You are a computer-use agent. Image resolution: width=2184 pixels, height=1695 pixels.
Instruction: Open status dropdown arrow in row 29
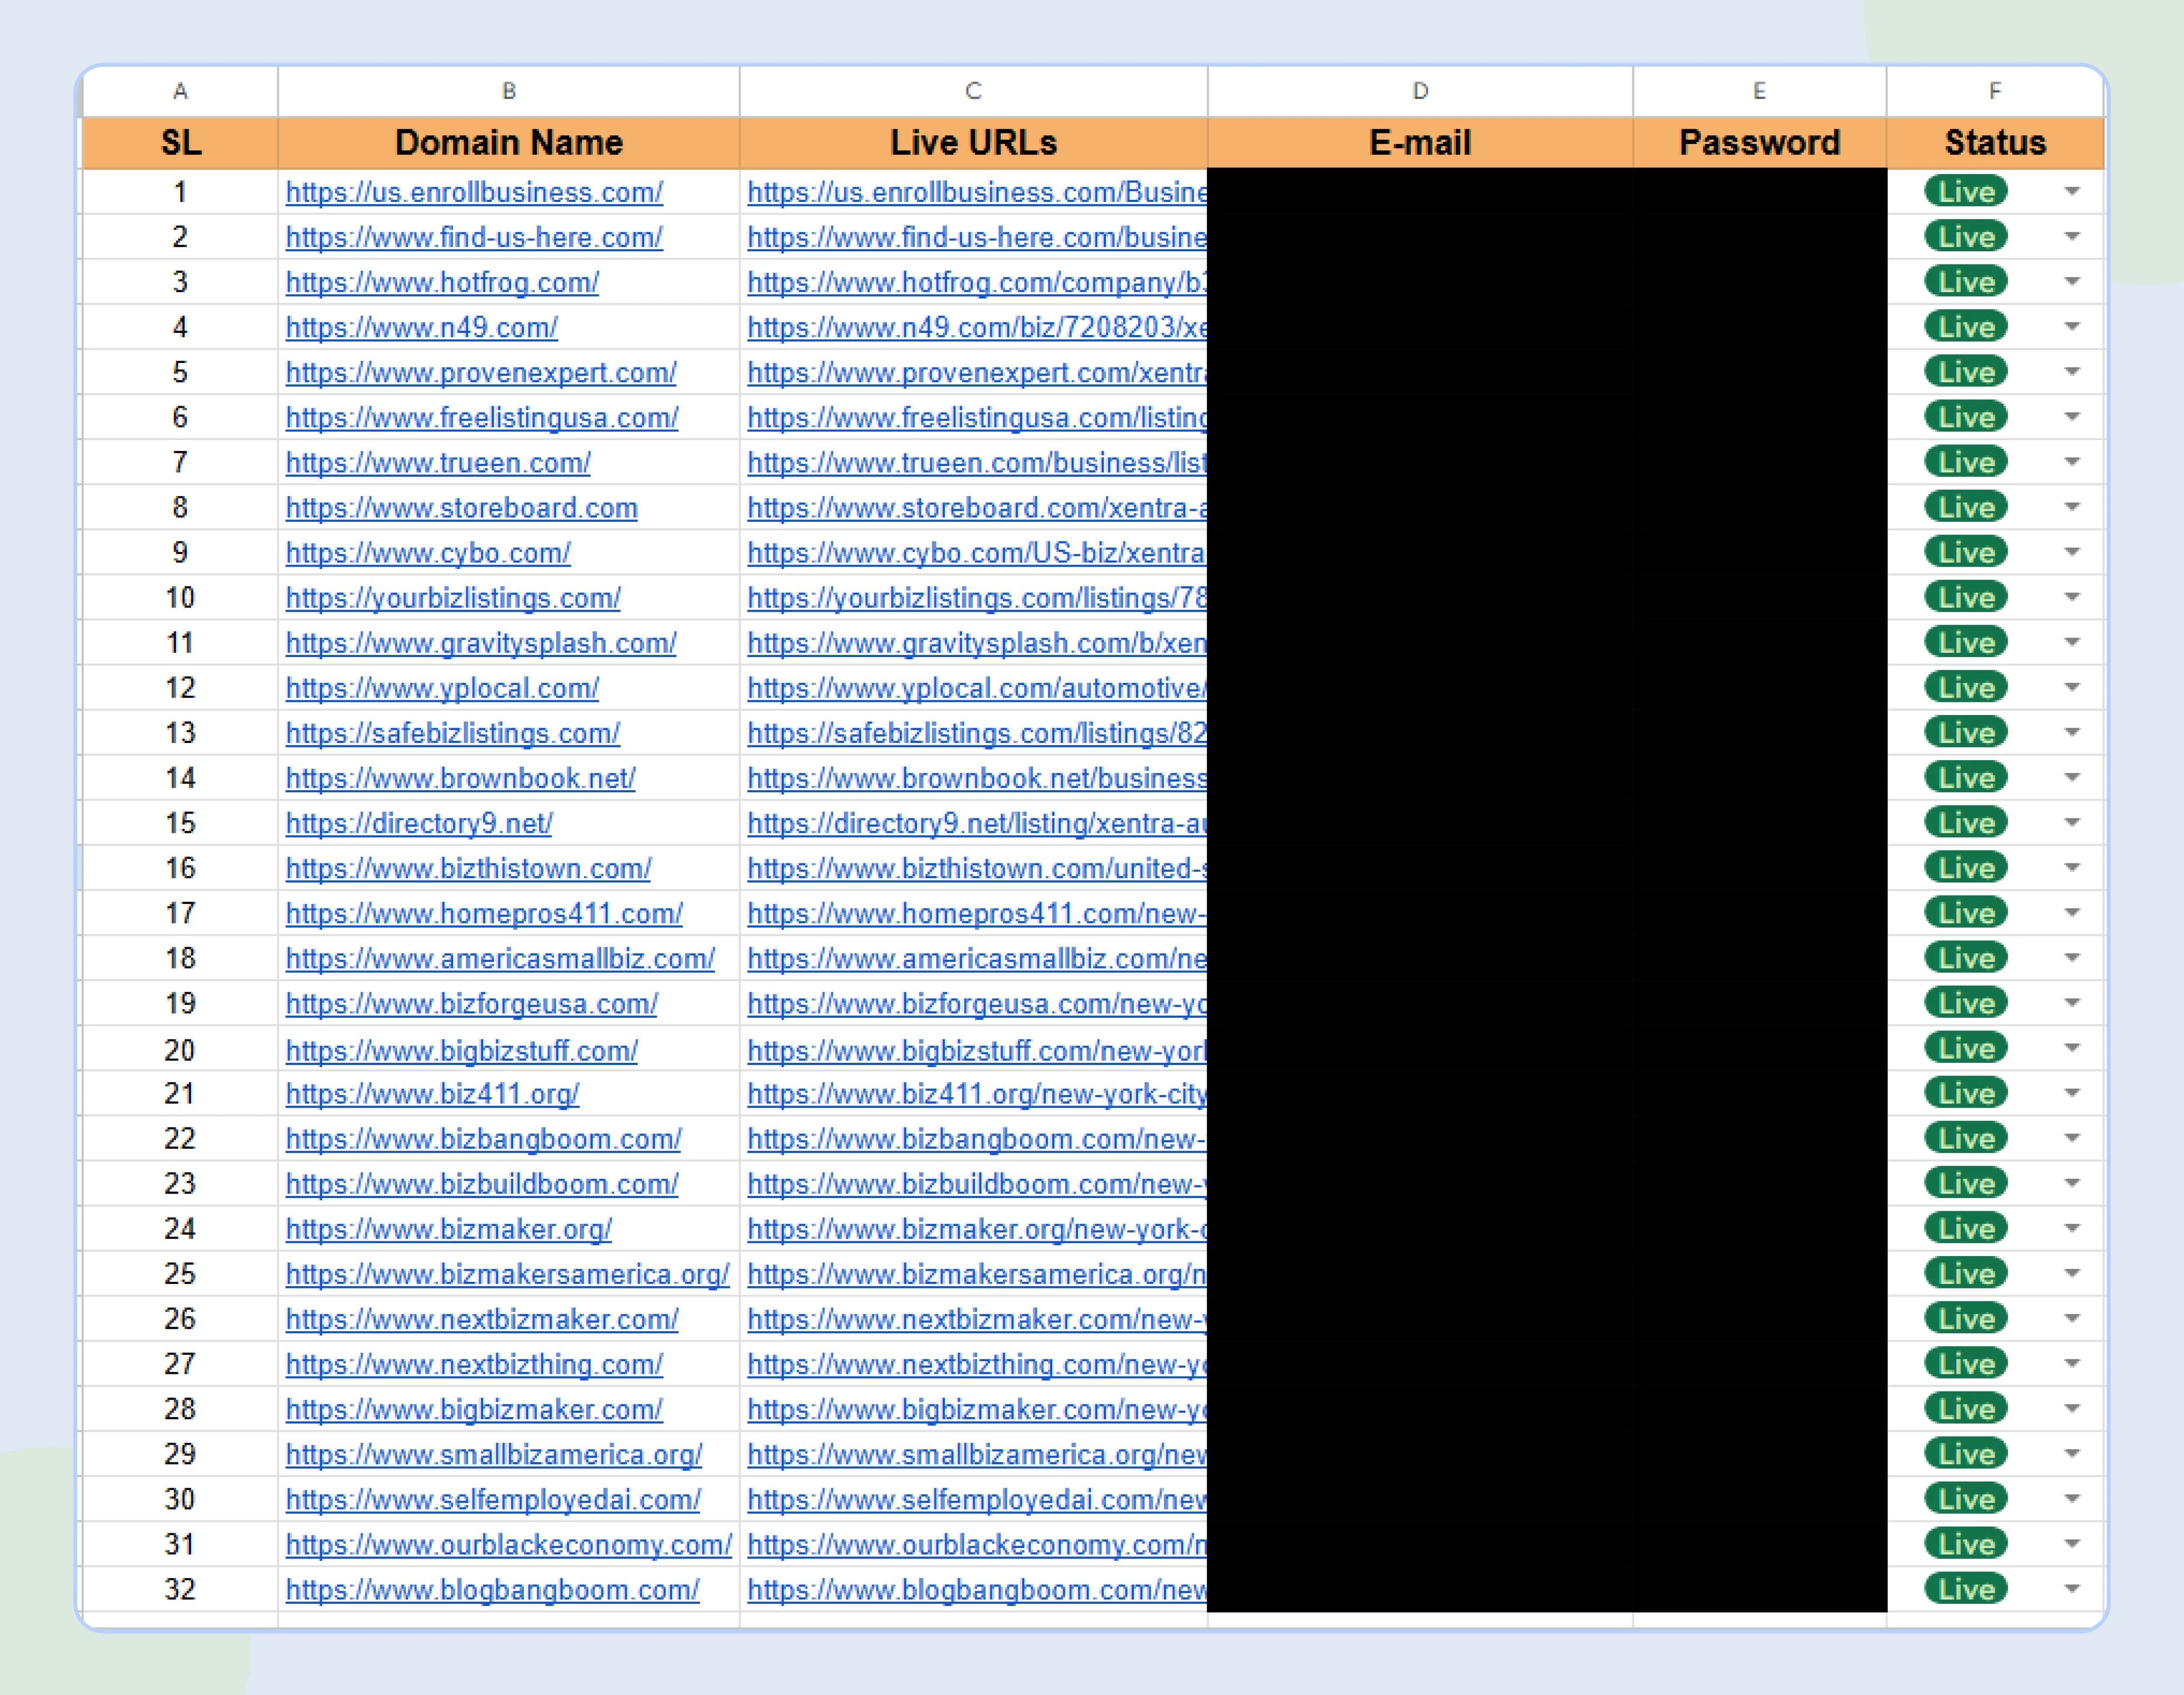(2072, 1454)
